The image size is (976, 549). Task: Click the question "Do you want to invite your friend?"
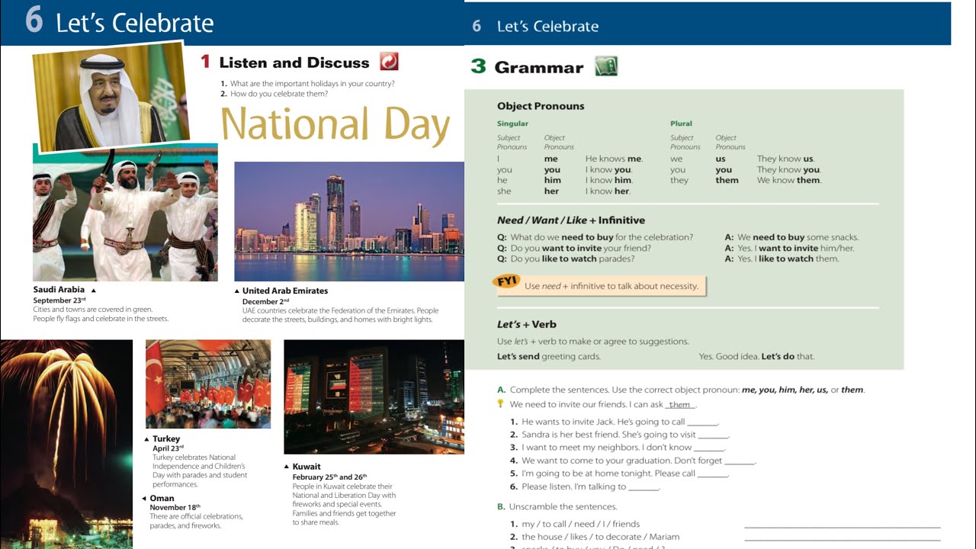pyautogui.click(x=580, y=248)
